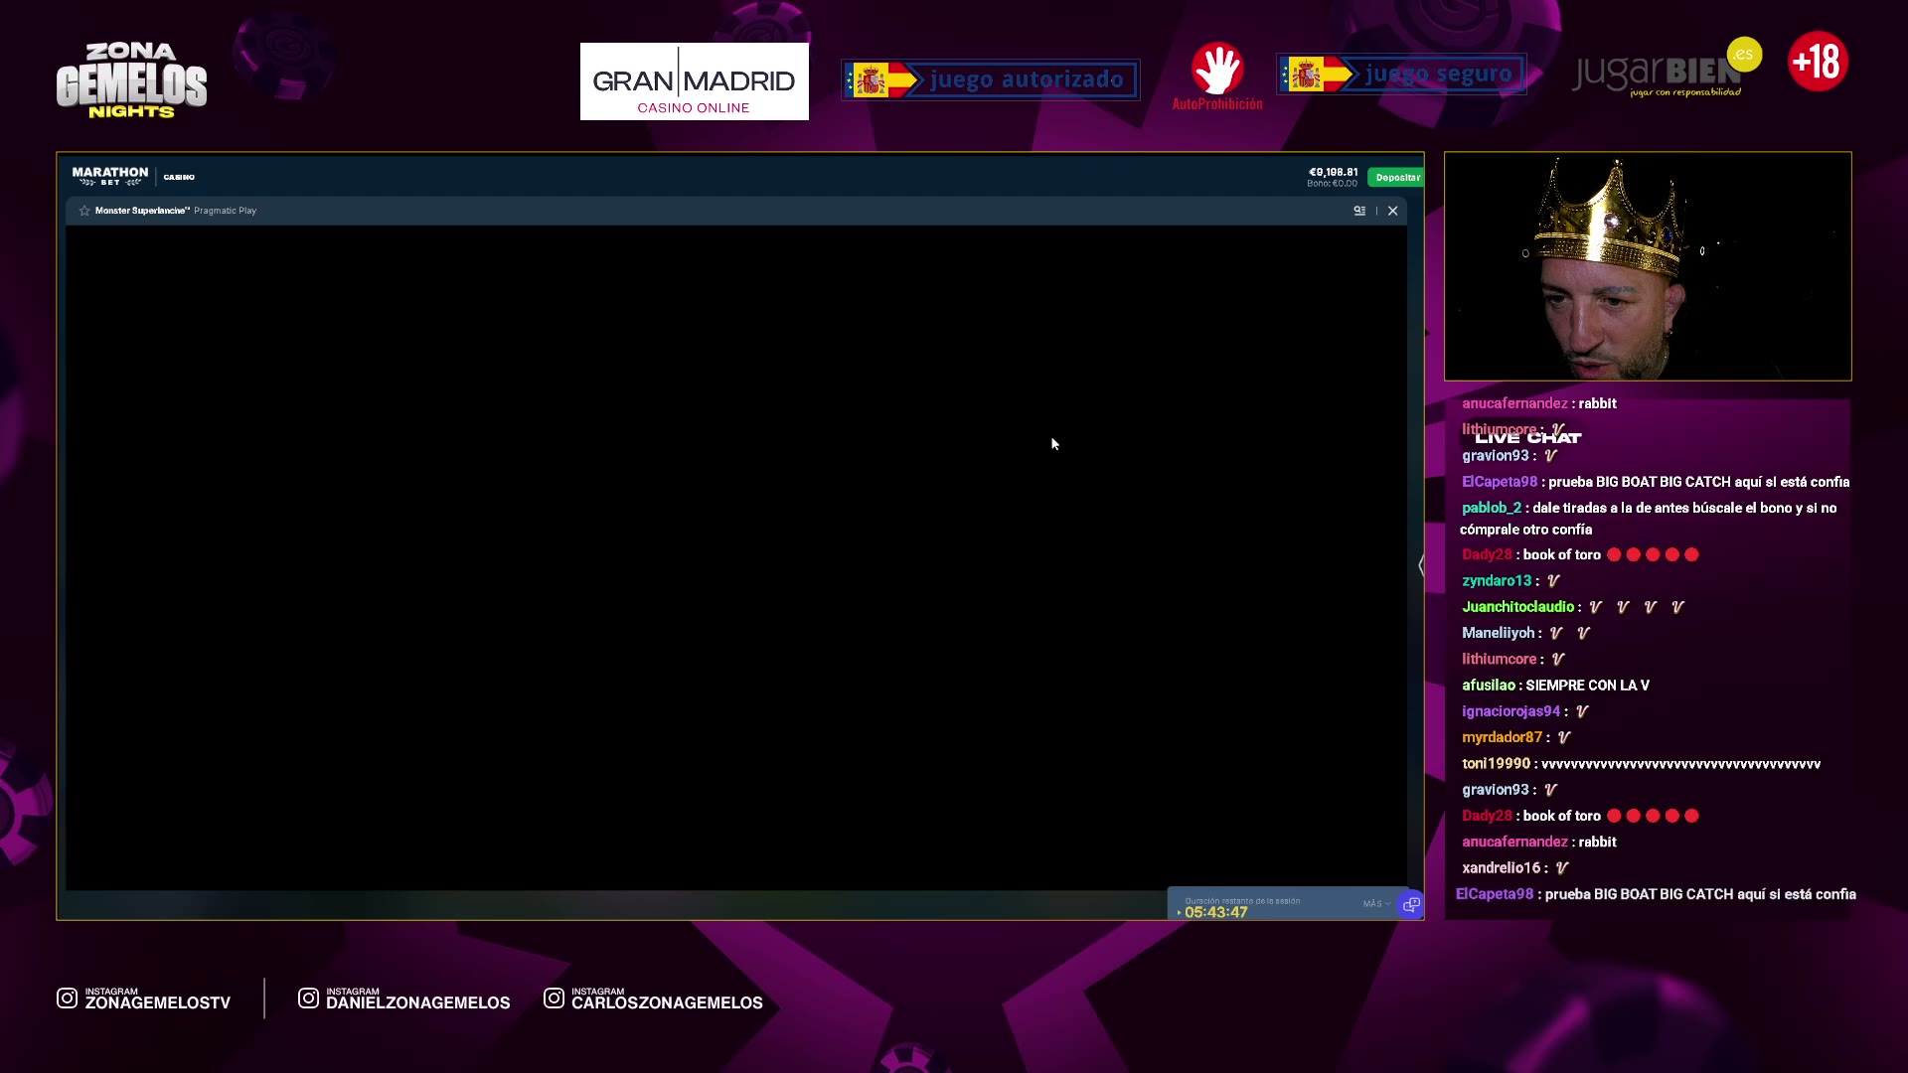Click the SIEMPRE CON LA V chat message
Screen dimensions: 1908x1073
pos(1587,686)
